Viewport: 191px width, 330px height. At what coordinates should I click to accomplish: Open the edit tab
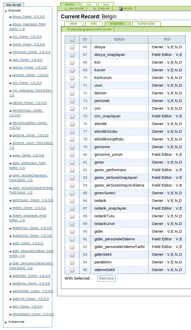point(94,23)
